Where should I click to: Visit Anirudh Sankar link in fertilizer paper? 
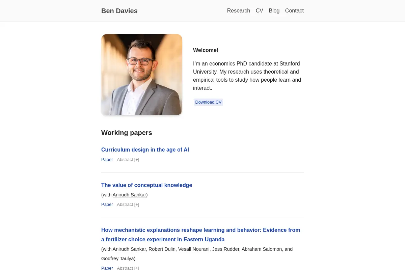[129, 249]
